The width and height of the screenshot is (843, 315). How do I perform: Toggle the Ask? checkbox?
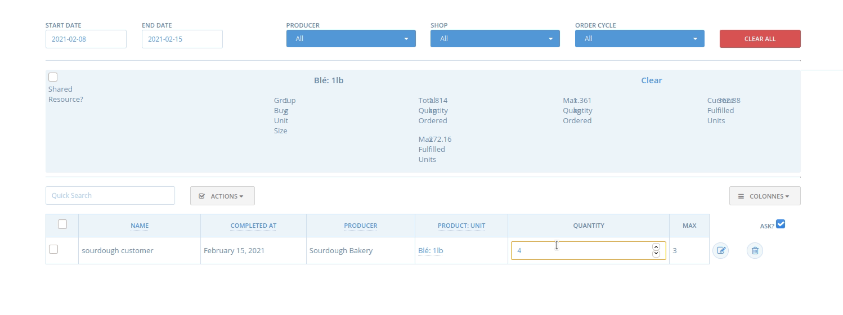coord(781,224)
